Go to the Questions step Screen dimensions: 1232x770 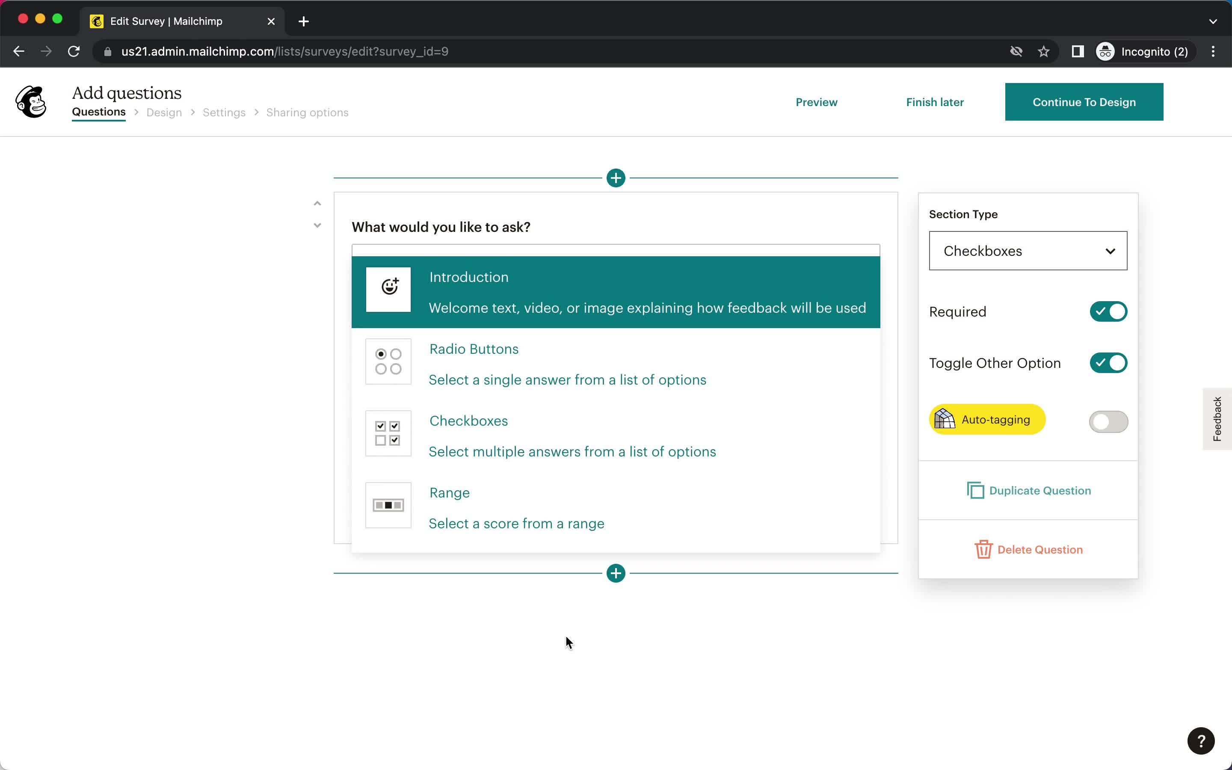click(x=99, y=112)
